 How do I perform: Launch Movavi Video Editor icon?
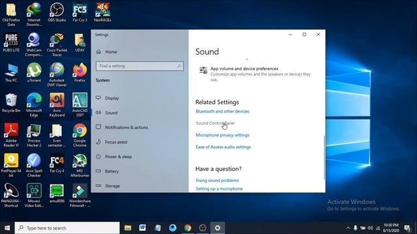[x=34, y=195]
